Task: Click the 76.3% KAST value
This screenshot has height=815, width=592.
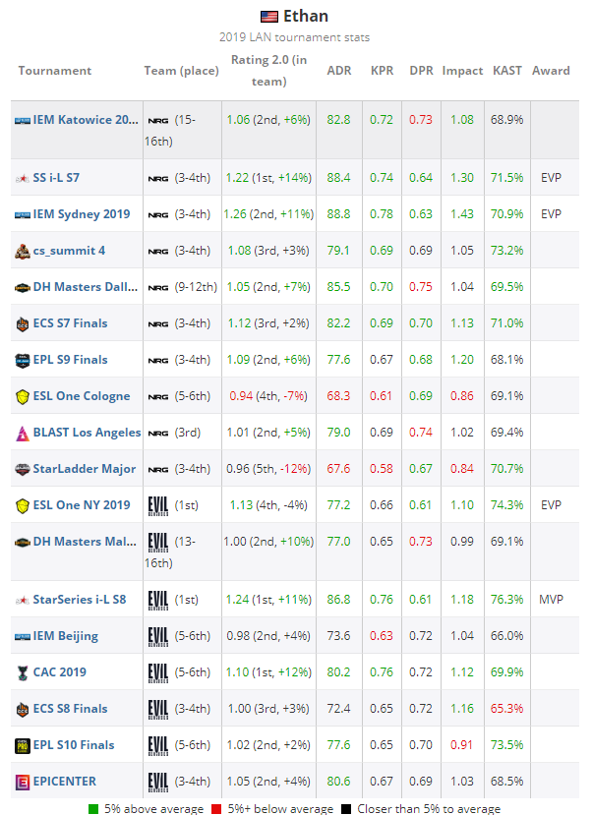Action: (506, 600)
